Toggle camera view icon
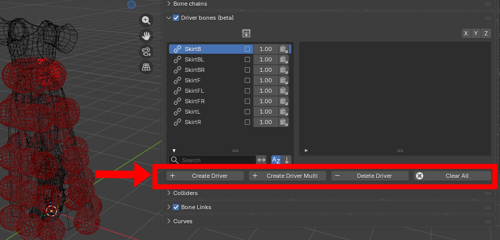This screenshot has height=240, width=500. (146, 52)
